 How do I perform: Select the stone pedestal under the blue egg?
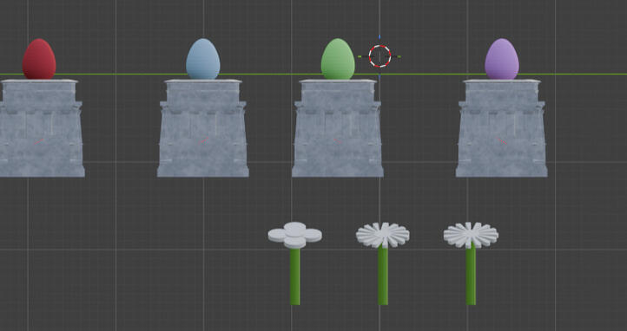tap(202, 128)
